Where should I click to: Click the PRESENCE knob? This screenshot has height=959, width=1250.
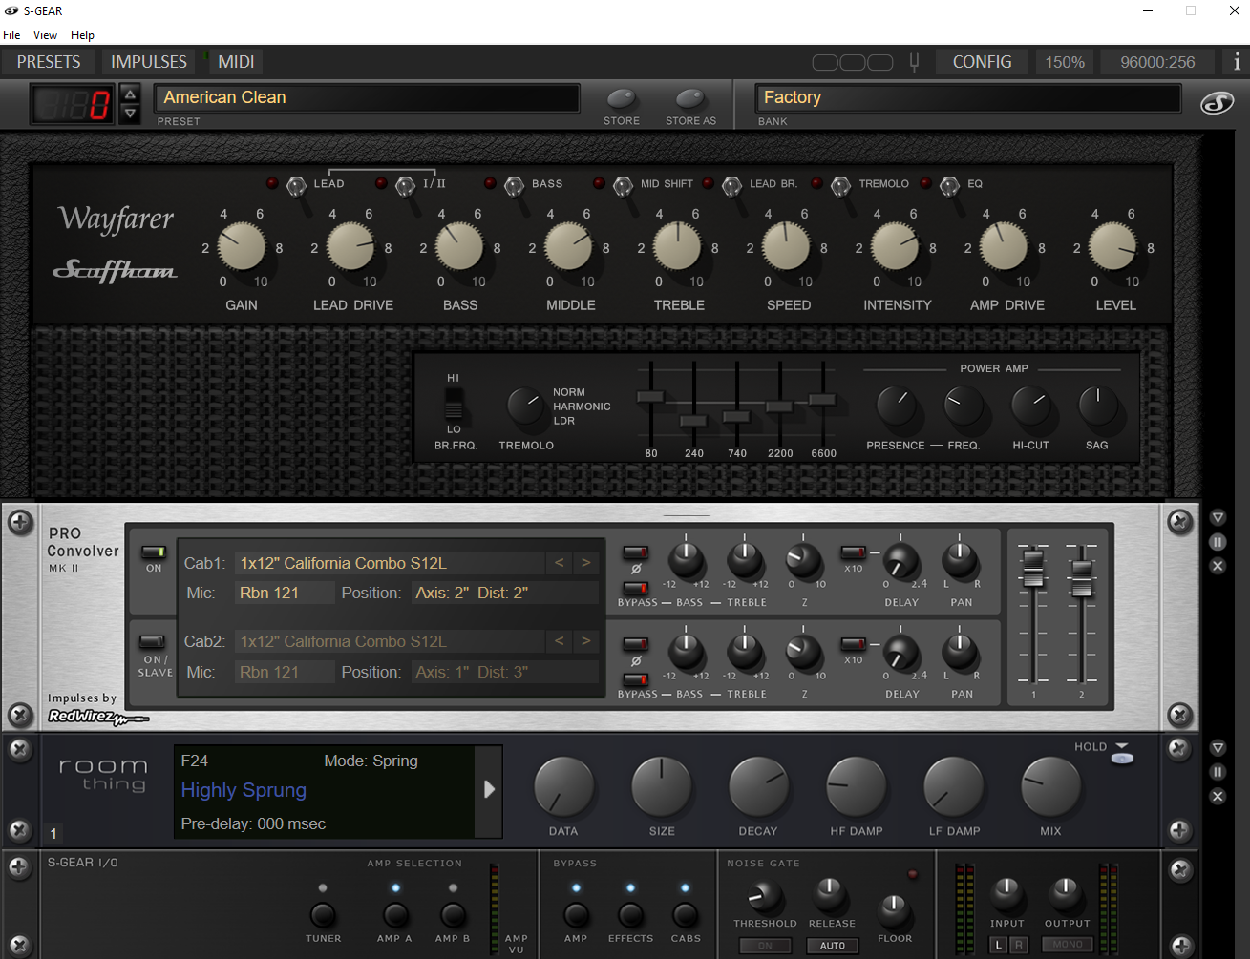897,407
